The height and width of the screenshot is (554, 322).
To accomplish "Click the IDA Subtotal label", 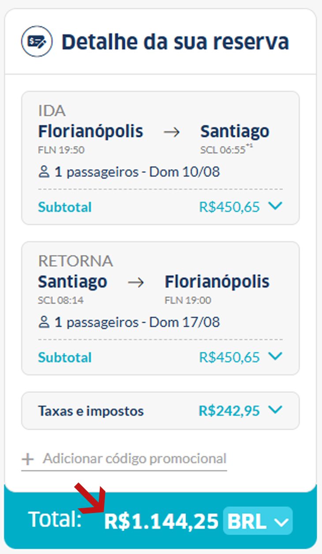I will pyautogui.click(x=65, y=207).
